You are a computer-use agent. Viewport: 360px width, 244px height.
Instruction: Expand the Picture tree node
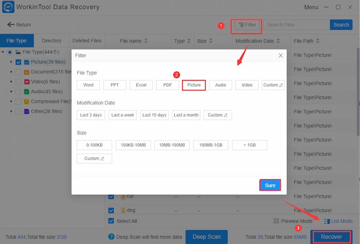coord(11,62)
